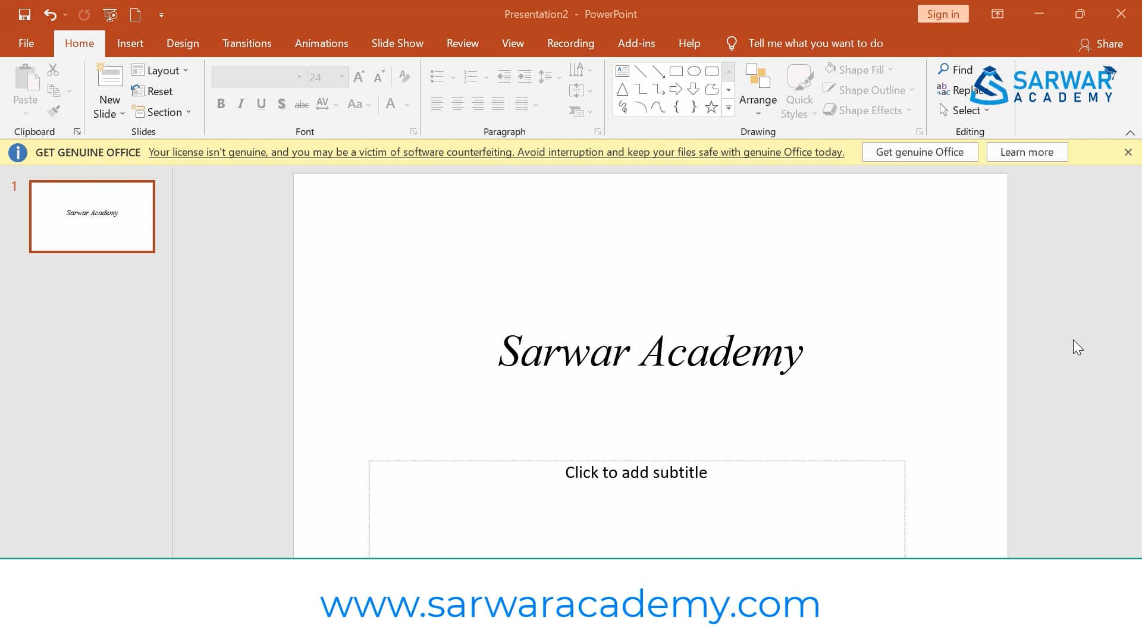Select the Arrange tool in Drawing group
The width and height of the screenshot is (1142, 642).
click(x=757, y=90)
